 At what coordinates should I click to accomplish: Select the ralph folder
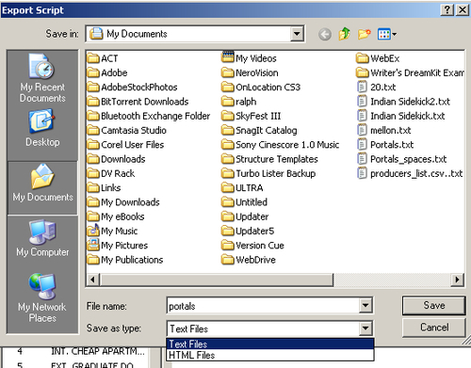[x=239, y=102]
